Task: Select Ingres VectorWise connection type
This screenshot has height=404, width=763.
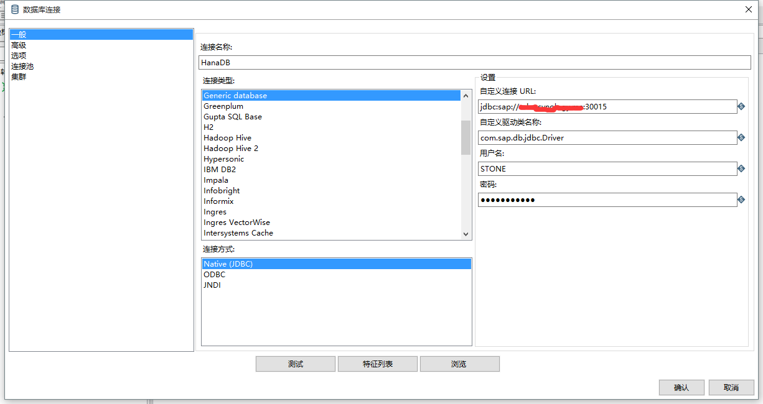Action: click(331, 223)
